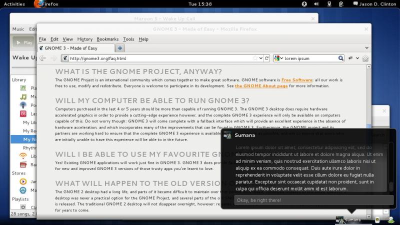Screen dimensions: 400x225
Task: Open the Firefox Edit menu
Action: [54, 39]
